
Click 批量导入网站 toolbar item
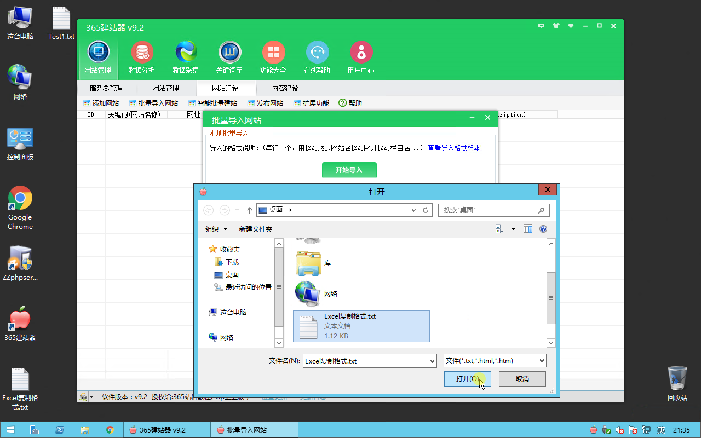(x=154, y=103)
